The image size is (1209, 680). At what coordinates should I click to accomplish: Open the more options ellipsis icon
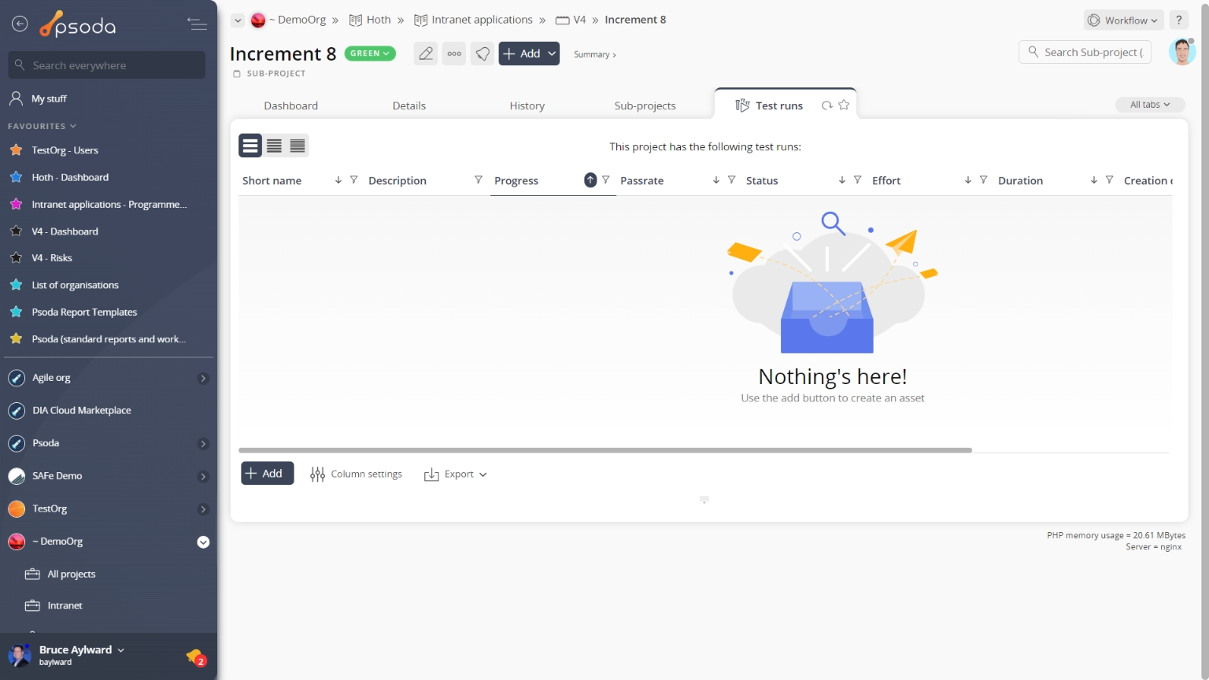click(454, 54)
